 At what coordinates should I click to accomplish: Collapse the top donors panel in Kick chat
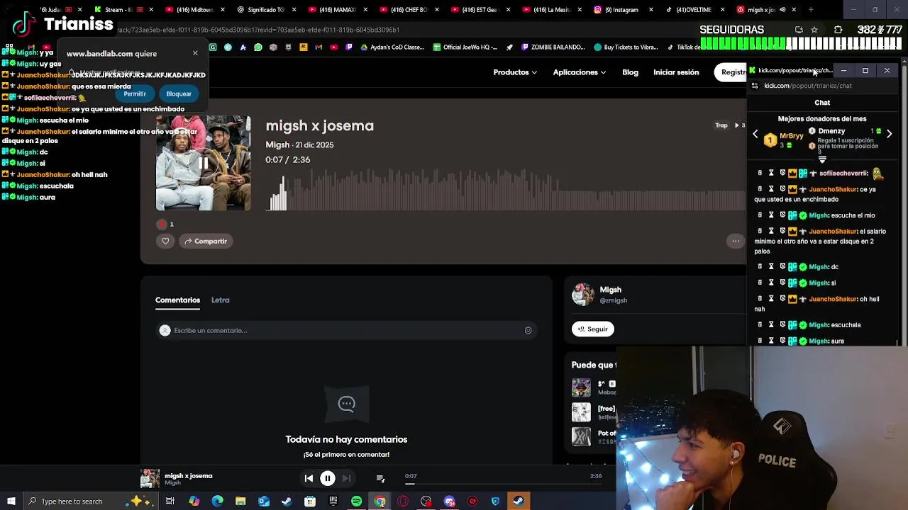coord(822,160)
